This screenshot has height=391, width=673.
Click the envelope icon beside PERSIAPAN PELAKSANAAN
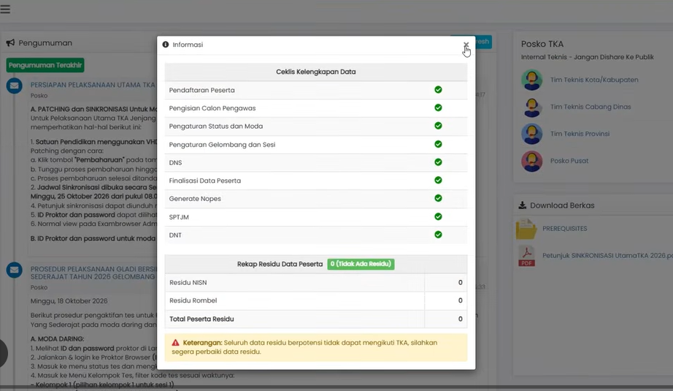tap(14, 86)
